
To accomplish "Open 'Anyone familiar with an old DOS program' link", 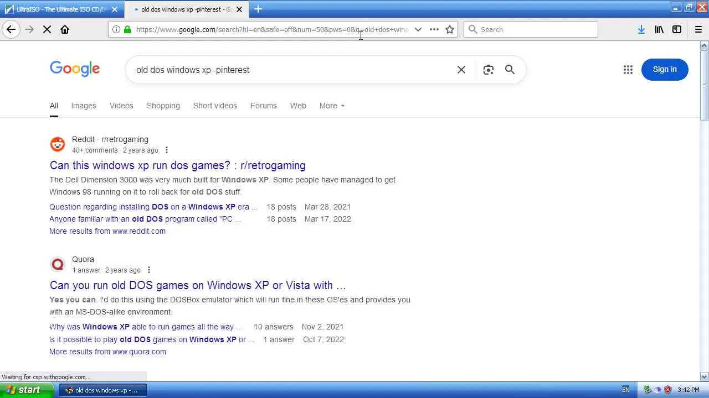I will pyautogui.click(x=145, y=219).
